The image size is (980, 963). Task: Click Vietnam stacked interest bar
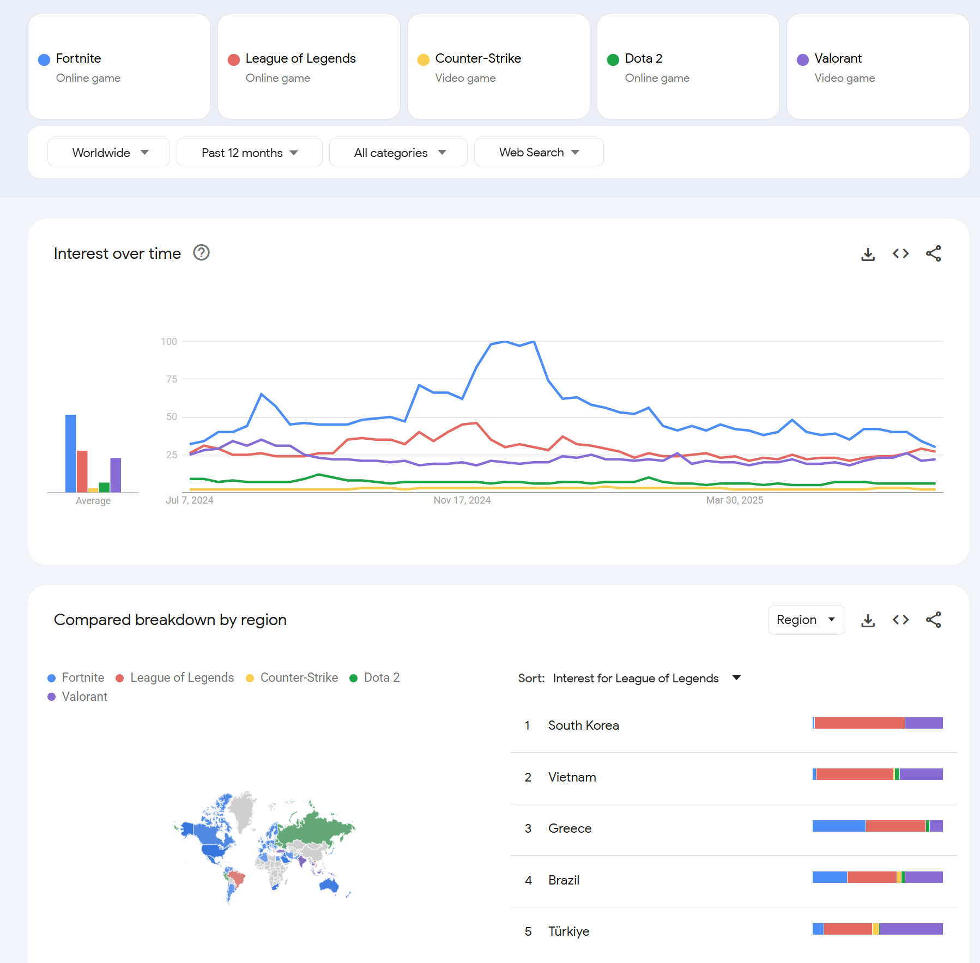(878, 774)
